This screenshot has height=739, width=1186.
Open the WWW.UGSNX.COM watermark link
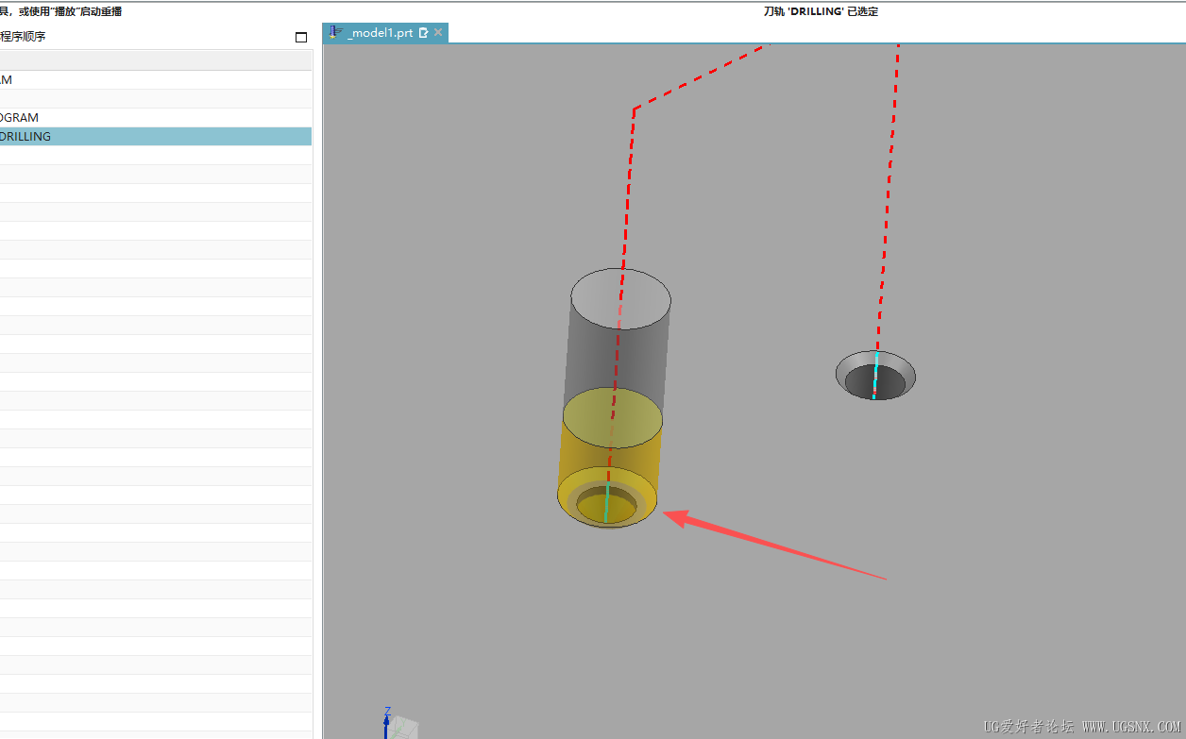click(1127, 727)
